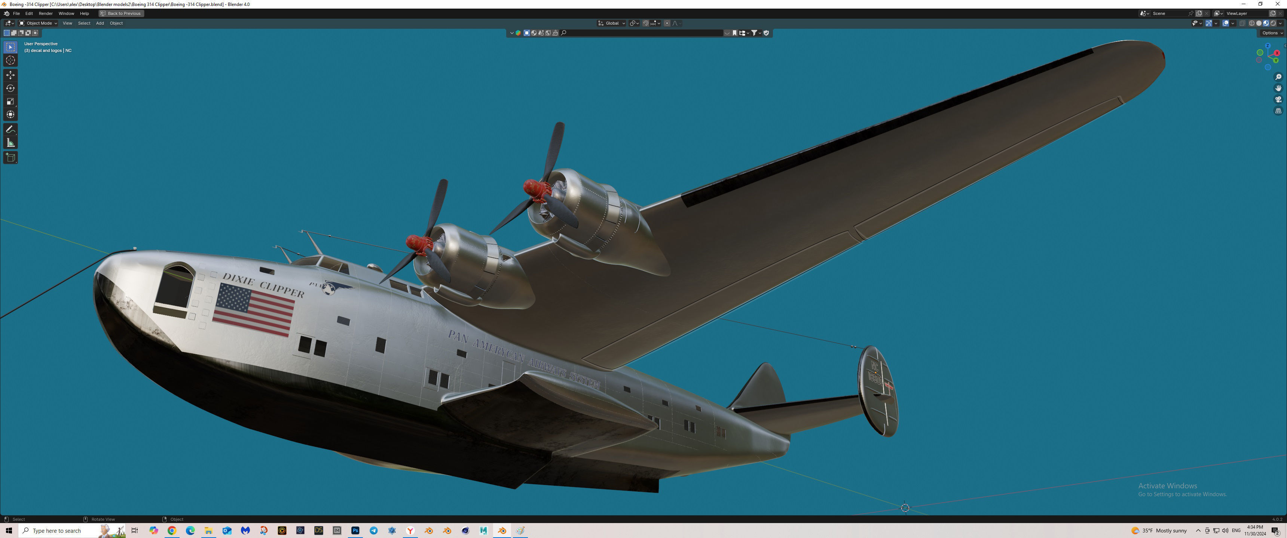Activate the Annotate tool
Viewport: 1287px width, 538px height.
pyautogui.click(x=10, y=129)
